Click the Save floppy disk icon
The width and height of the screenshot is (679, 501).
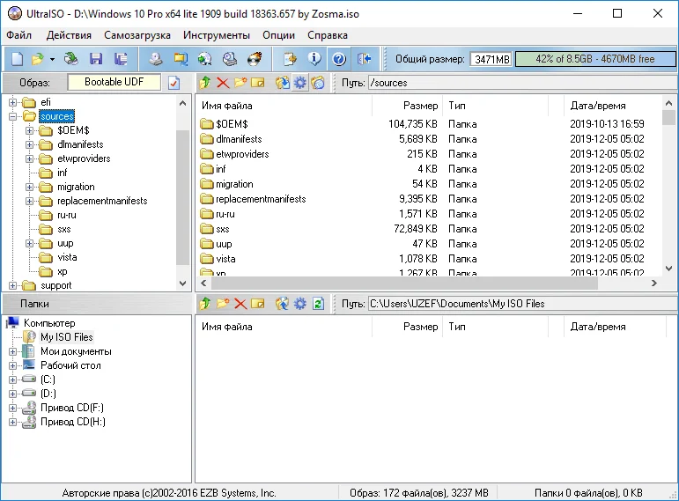tap(95, 59)
